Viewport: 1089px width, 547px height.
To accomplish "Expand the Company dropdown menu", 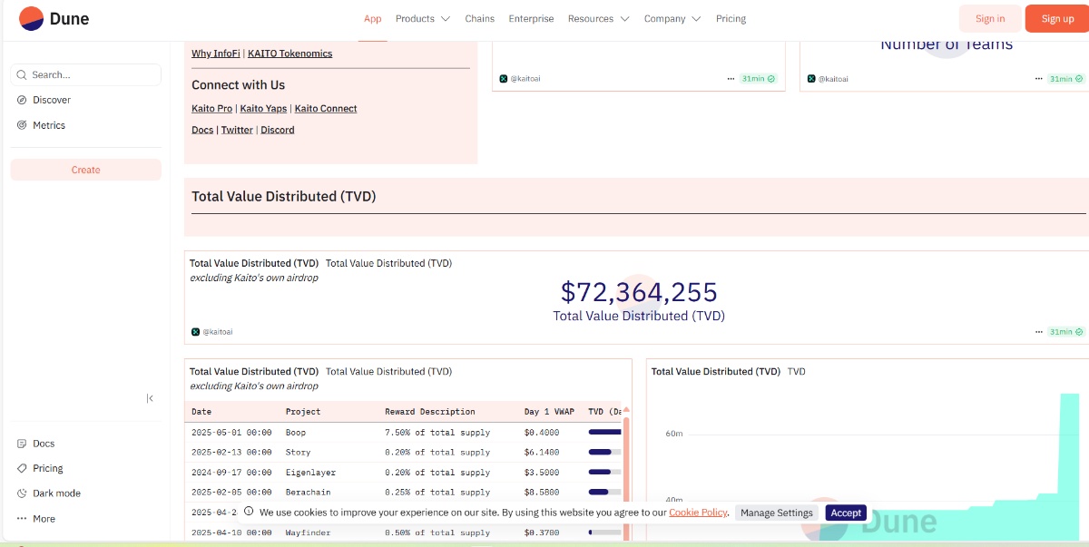I will point(672,19).
